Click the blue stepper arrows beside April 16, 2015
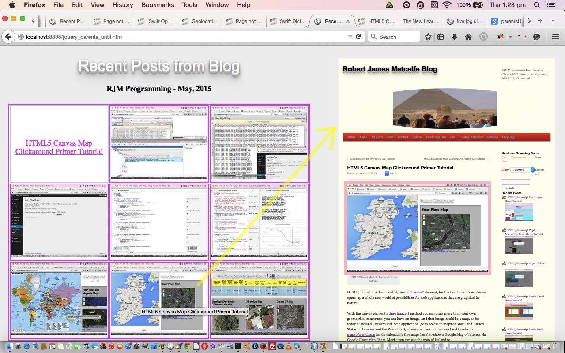This screenshot has height=353, width=565. tap(387, 174)
